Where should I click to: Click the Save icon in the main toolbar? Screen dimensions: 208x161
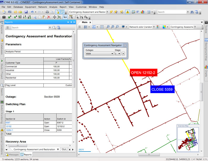point(26,12)
